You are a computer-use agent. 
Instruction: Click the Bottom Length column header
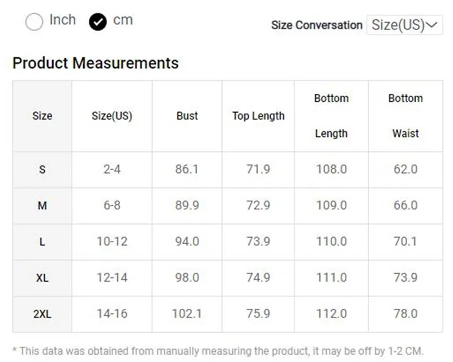(x=331, y=116)
